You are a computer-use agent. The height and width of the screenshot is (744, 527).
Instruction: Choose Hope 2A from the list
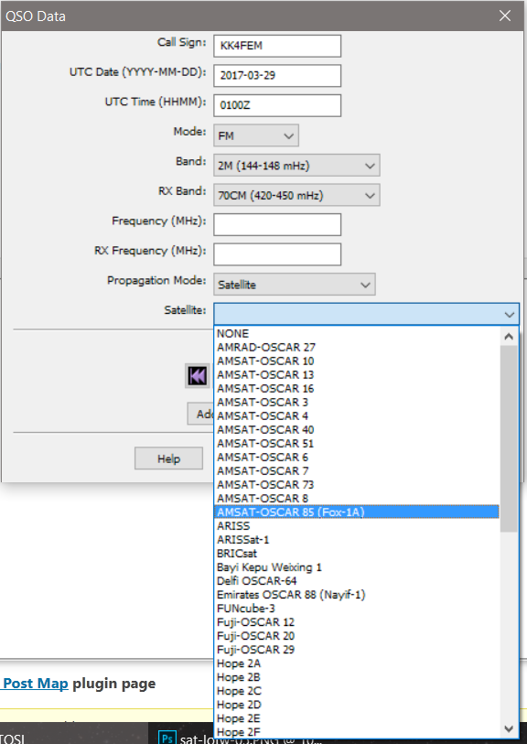357,663
